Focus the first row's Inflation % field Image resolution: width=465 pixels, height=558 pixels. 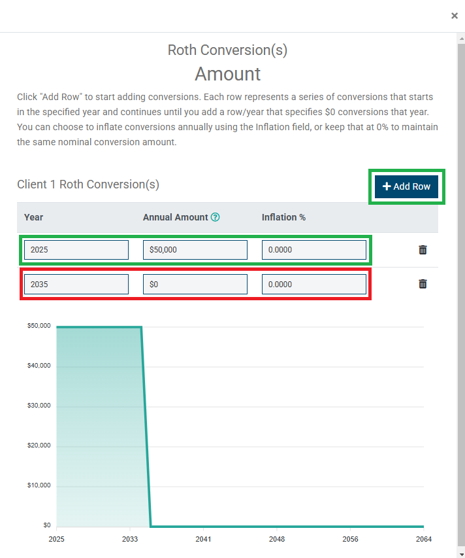tap(314, 250)
